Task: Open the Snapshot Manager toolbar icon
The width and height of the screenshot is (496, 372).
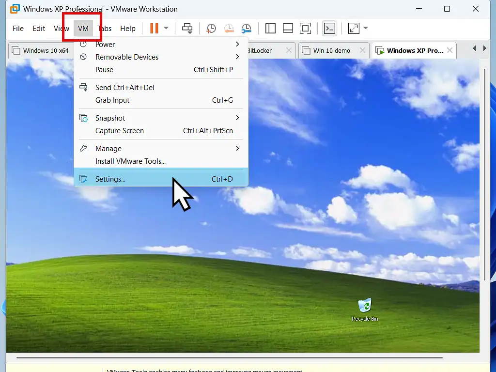Action: click(247, 28)
